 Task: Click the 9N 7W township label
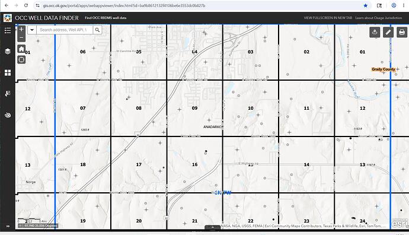point(222,193)
